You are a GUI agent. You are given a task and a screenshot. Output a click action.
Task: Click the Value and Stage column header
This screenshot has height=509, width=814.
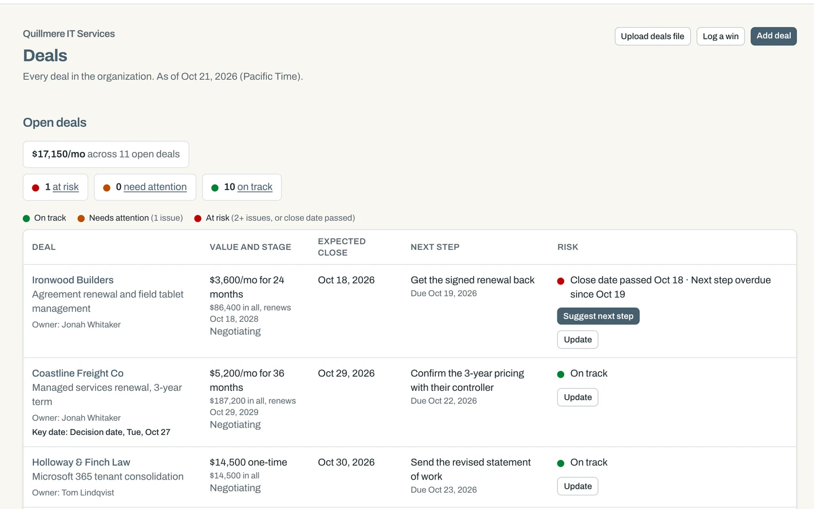click(x=250, y=247)
